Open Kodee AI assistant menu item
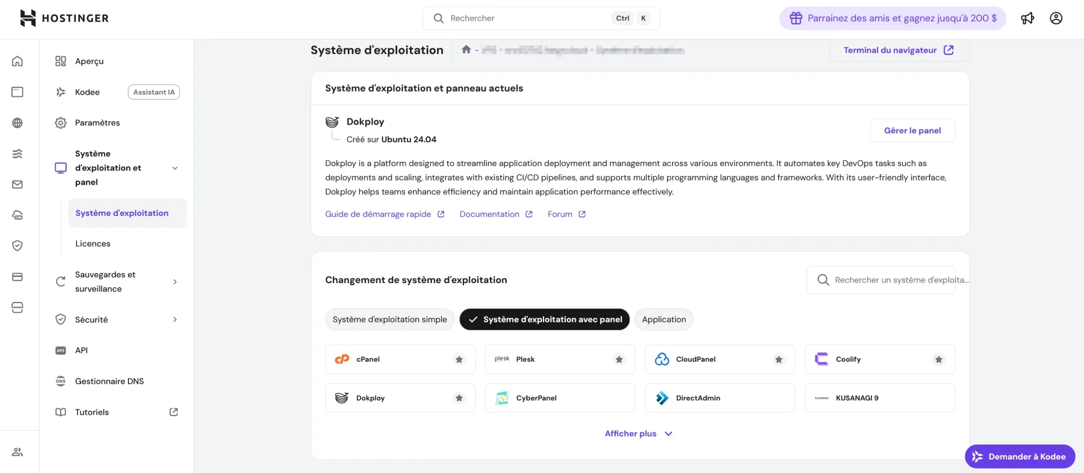The height and width of the screenshot is (473, 1084). pyautogui.click(x=117, y=92)
